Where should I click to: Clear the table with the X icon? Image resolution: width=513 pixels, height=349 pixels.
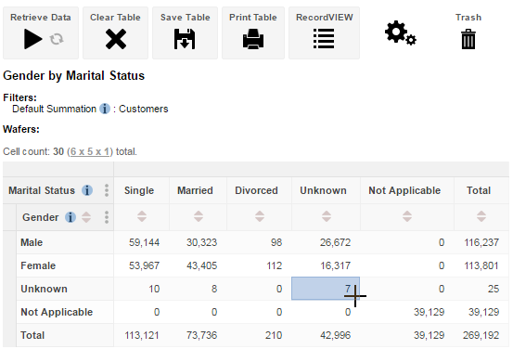click(116, 39)
